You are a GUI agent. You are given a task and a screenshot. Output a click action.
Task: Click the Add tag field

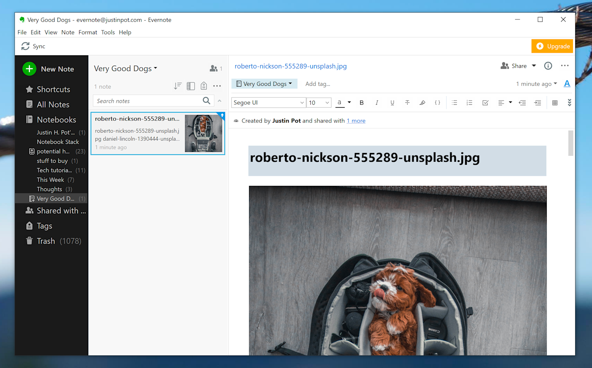point(318,84)
